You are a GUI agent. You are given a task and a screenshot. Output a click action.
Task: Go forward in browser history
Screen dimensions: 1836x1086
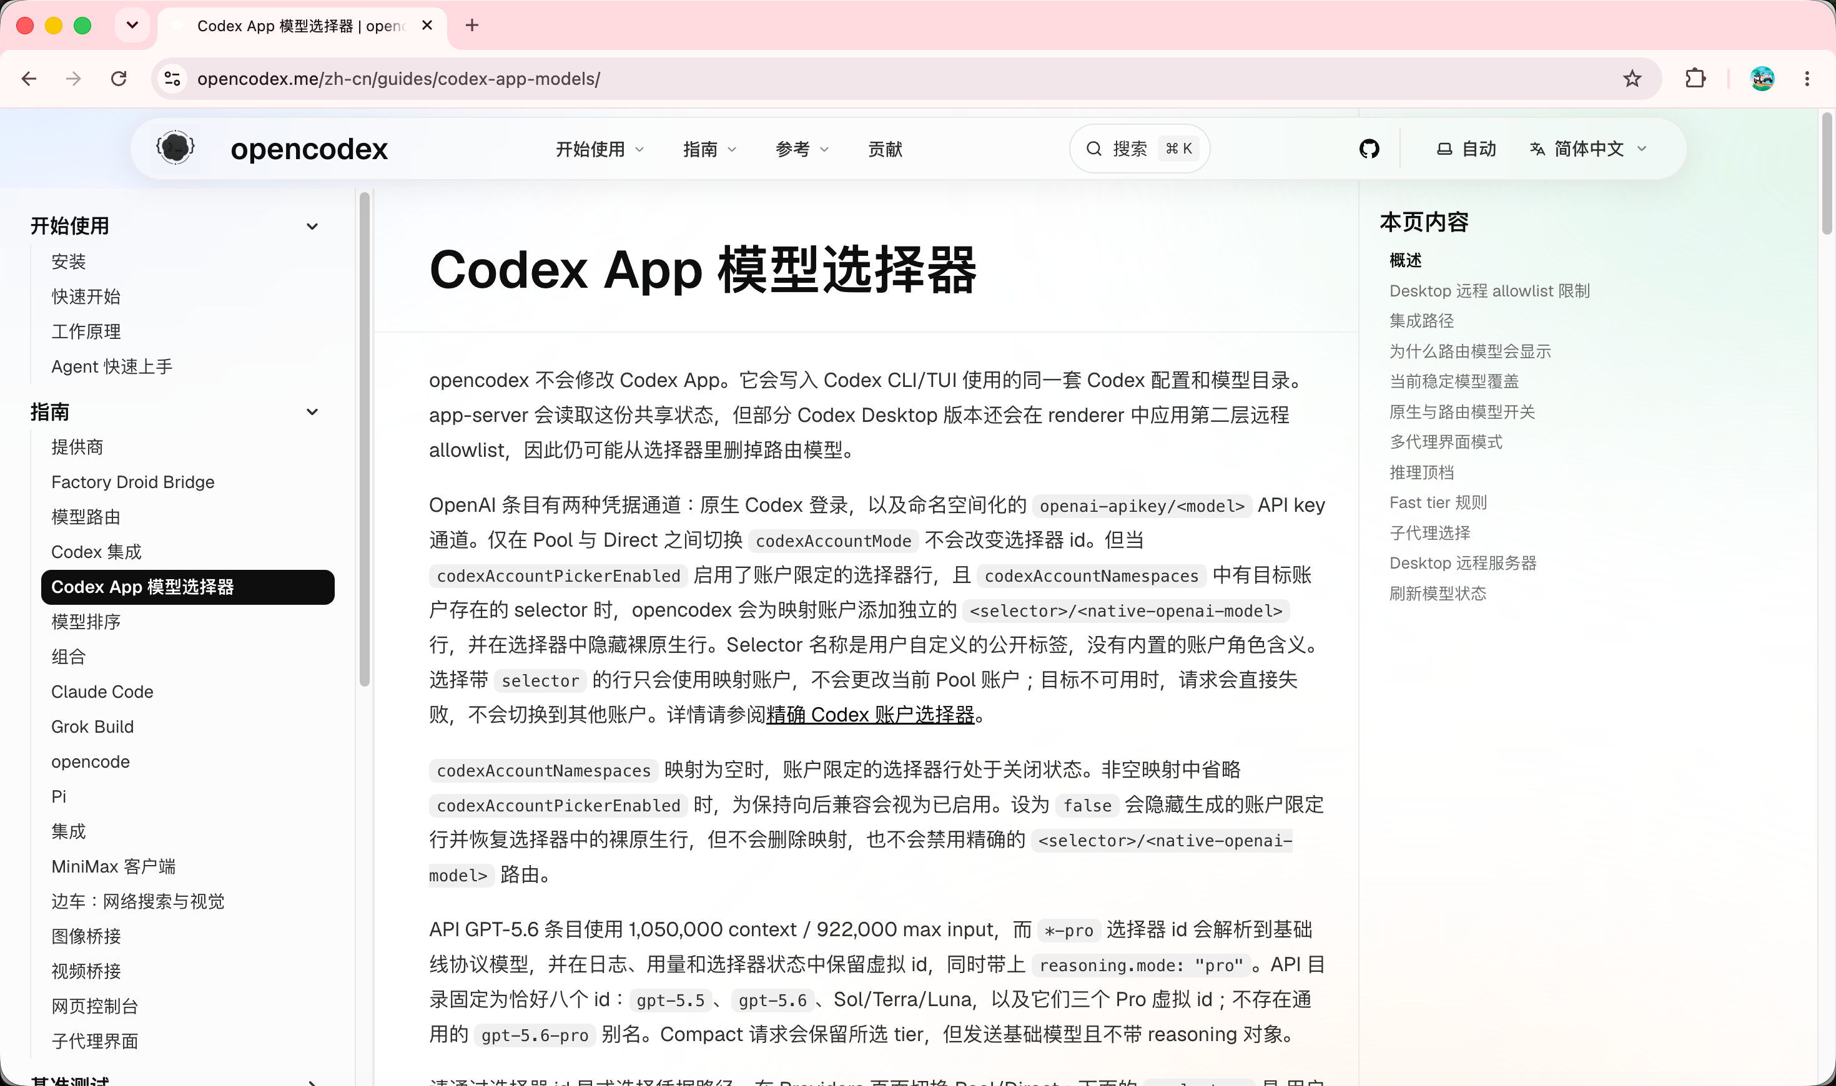(x=73, y=78)
